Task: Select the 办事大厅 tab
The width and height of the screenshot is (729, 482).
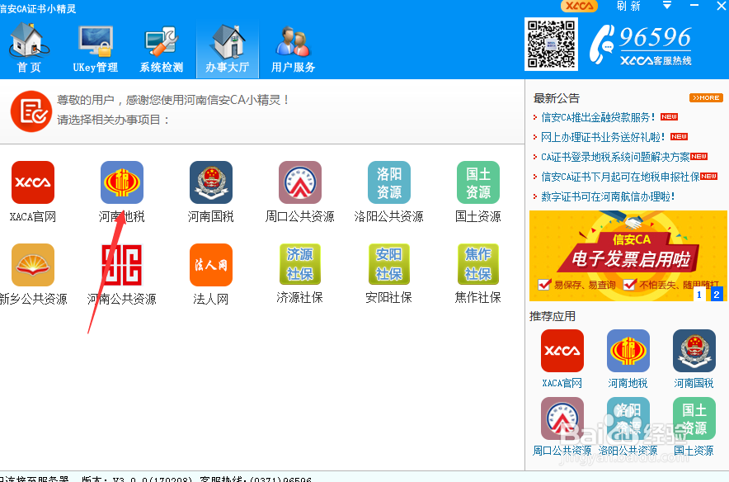Action: coord(228,49)
